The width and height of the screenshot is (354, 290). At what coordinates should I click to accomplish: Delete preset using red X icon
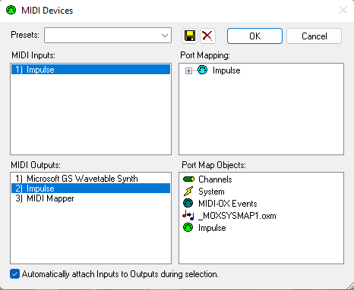(207, 36)
